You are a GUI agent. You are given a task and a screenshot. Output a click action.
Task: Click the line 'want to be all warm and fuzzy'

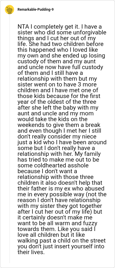click(57, 223)
